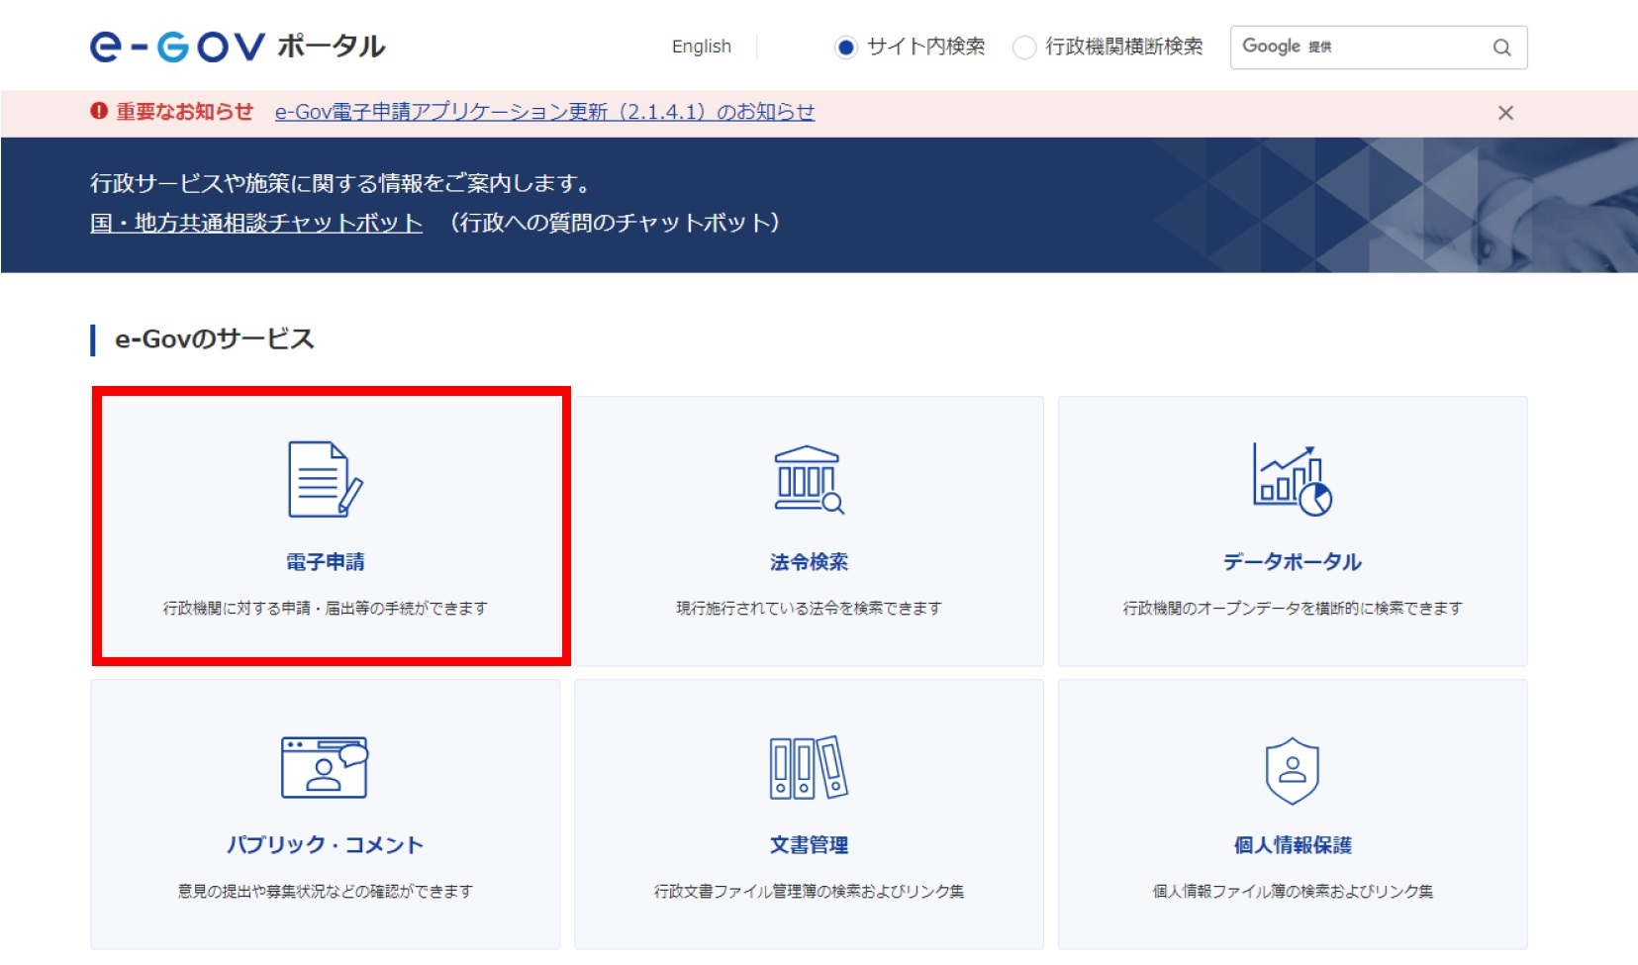Click the e-Gov portal logo
The image size is (1638, 965).
[x=238, y=47]
